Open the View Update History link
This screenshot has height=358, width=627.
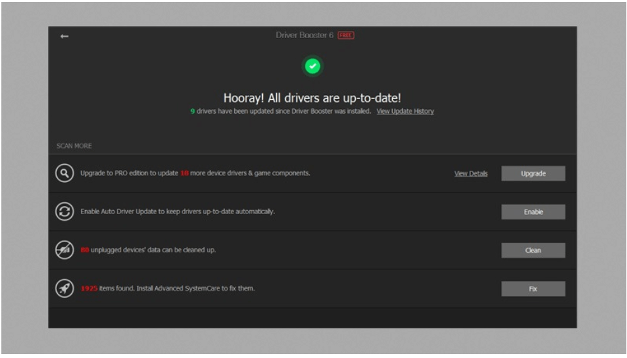click(x=405, y=112)
